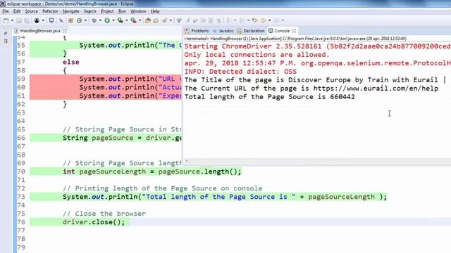Click the Last Edit Location arrow icon
The height and width of the screenshot is (253, 451).
(254, 20)
